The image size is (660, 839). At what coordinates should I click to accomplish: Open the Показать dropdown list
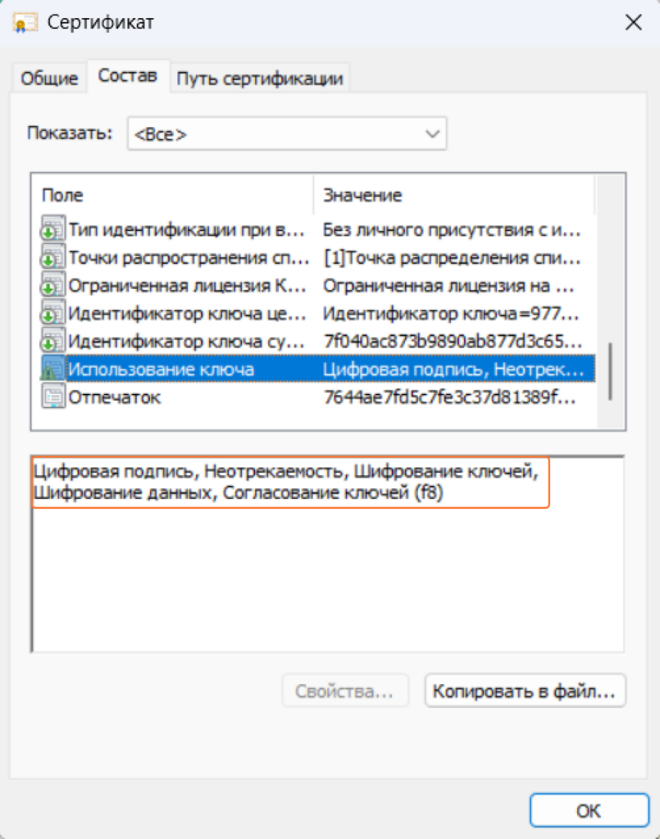pyautogui.click(x=287, y=134)
